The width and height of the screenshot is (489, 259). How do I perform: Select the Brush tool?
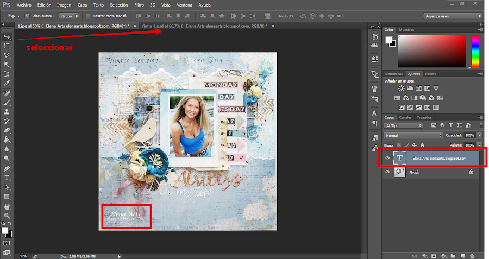click(7, 103)
